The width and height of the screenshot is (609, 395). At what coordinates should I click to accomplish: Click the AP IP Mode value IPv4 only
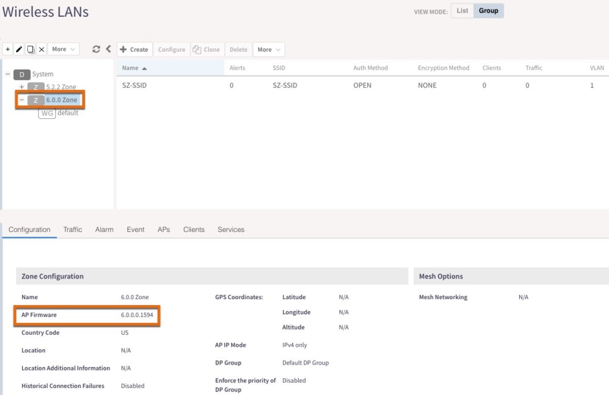tap(295, 345)
